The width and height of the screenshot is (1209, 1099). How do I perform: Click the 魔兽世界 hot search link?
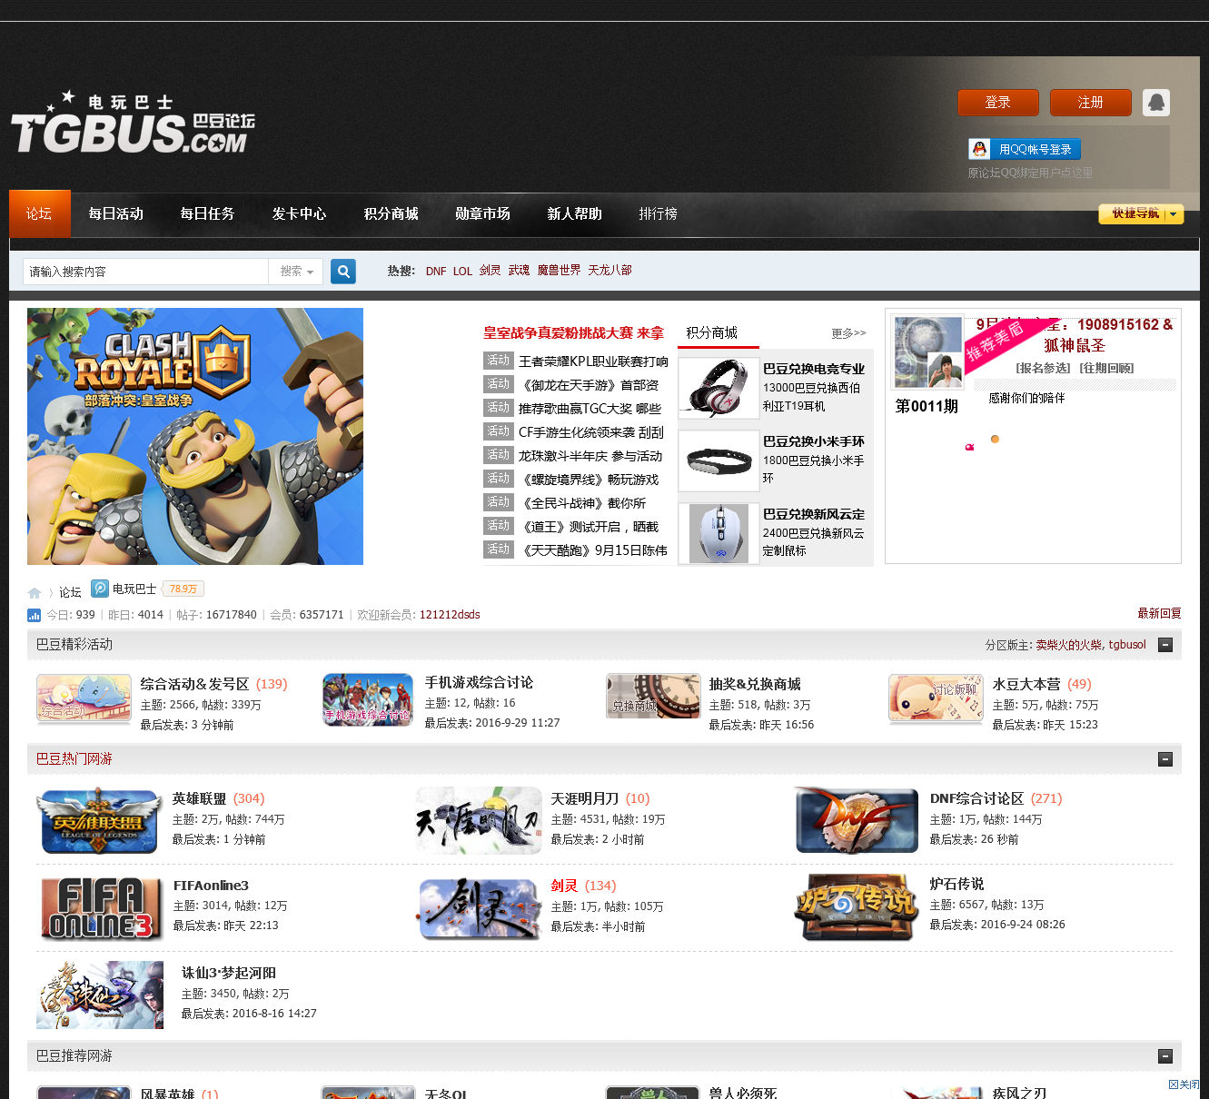[559, 271]
